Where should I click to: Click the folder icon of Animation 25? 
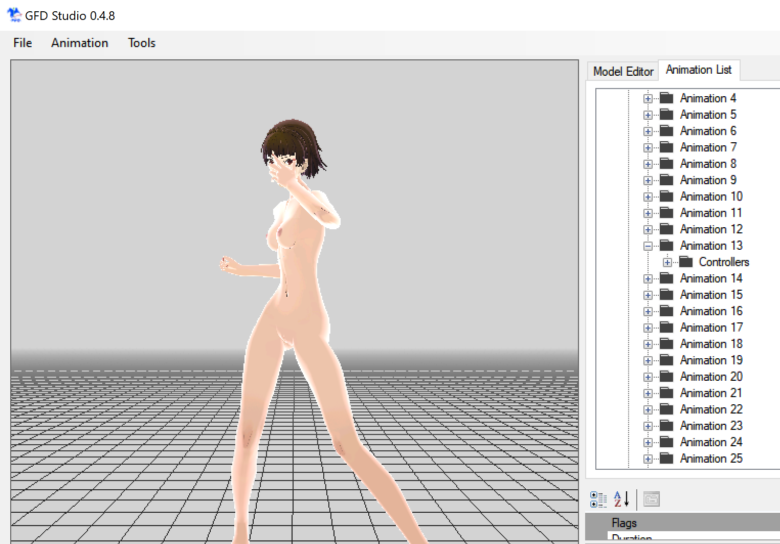pyautogui.click(x=666, y=458)
